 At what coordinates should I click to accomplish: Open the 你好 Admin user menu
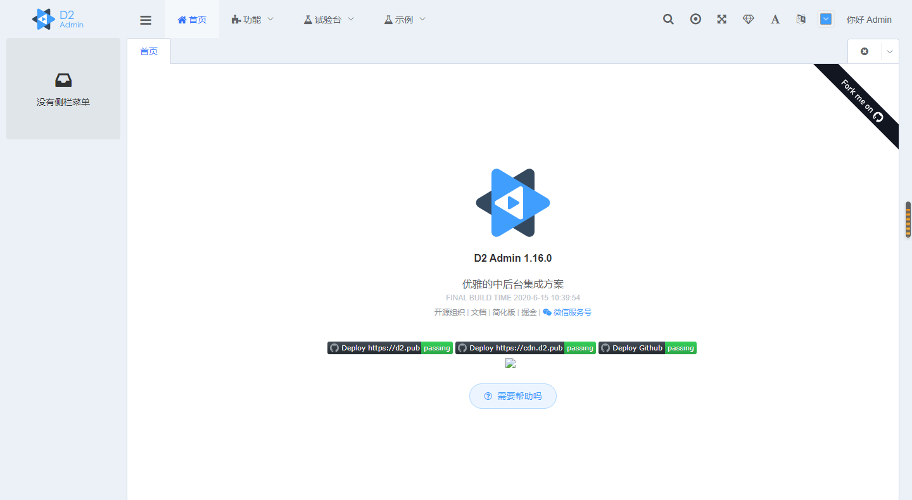click(869, 20)
